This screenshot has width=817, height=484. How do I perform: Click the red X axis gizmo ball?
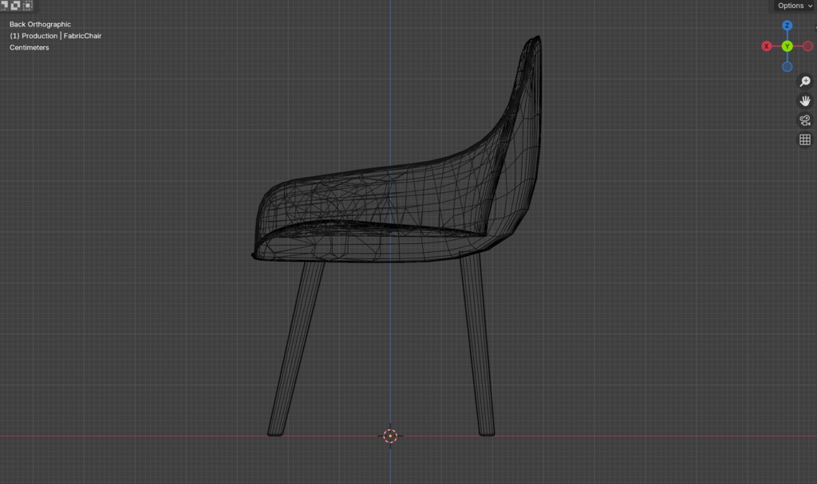(766, 46)
